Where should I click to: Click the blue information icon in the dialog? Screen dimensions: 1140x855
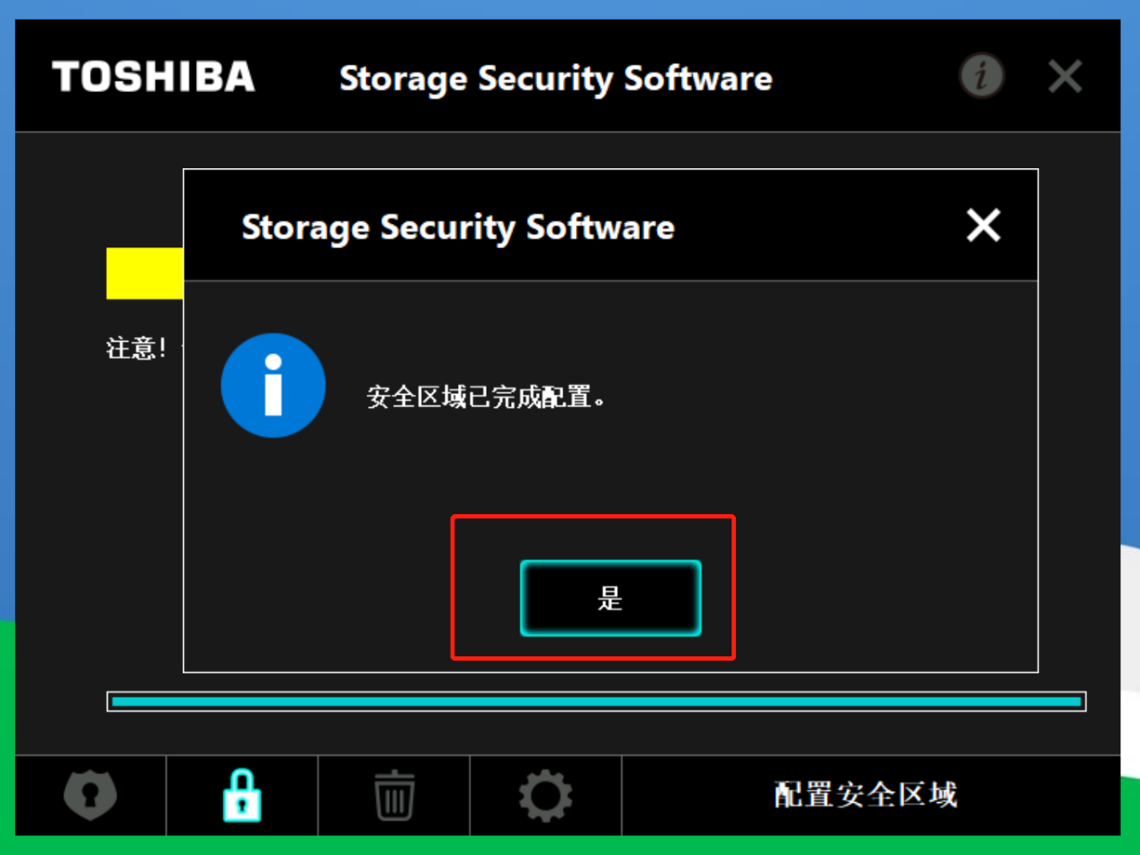tap(274, 386)
